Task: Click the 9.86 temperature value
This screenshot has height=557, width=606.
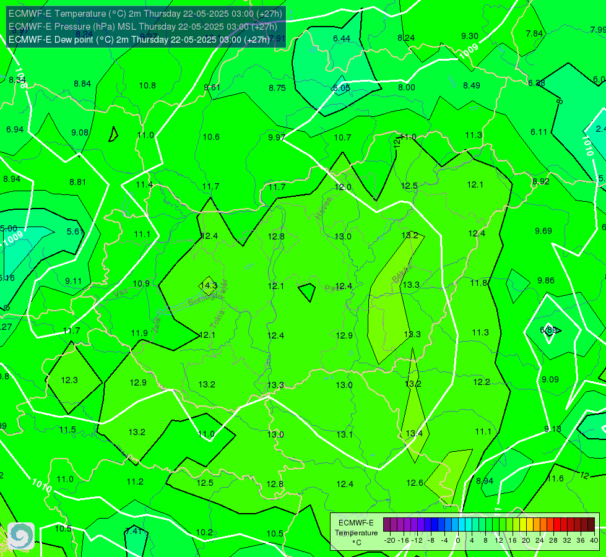Action: [546, 280]
